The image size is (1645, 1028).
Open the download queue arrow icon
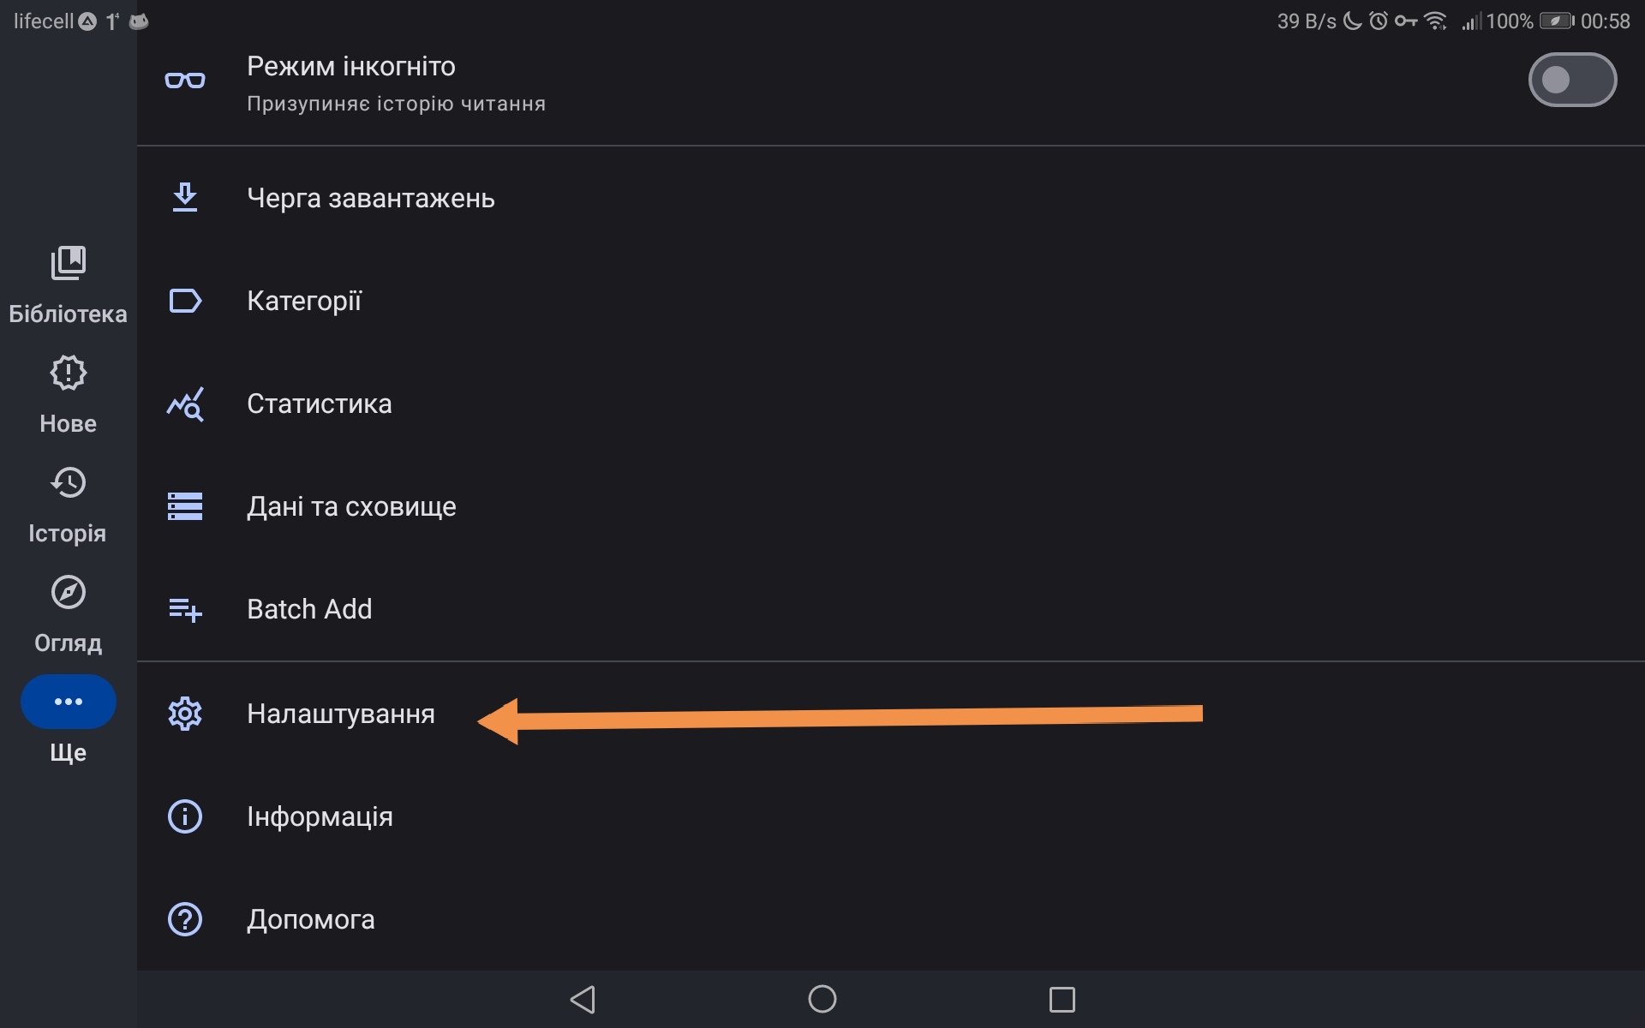(185, 198)
